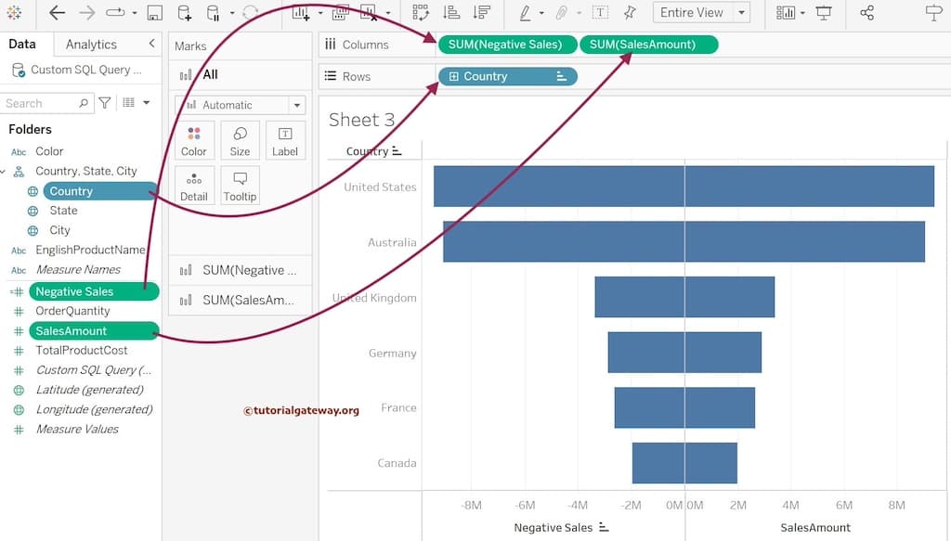Expand the plus on the Country pill in Rows
This screenshot has height=541, width=951.
[453, 76]
